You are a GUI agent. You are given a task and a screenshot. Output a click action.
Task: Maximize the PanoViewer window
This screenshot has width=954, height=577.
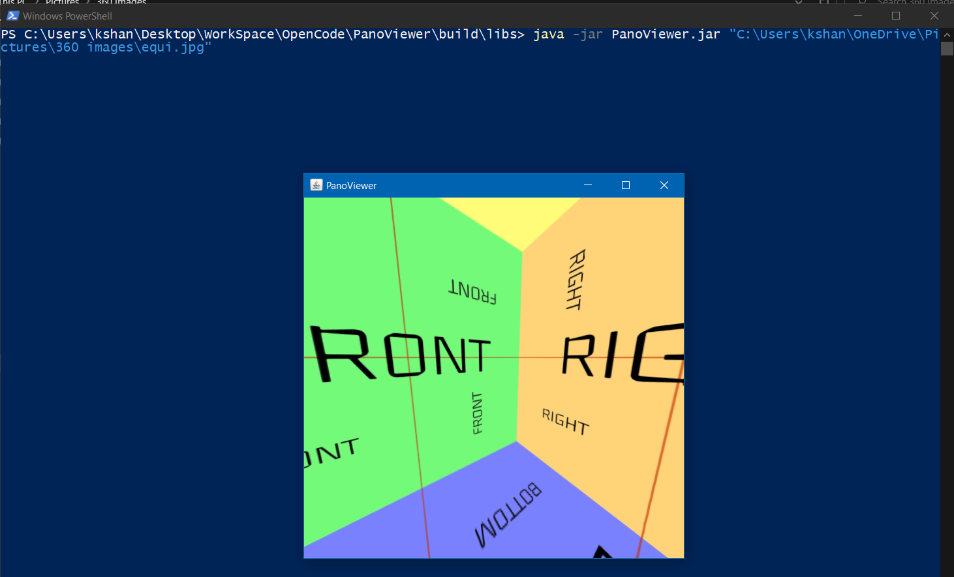[x=625, y=185]
